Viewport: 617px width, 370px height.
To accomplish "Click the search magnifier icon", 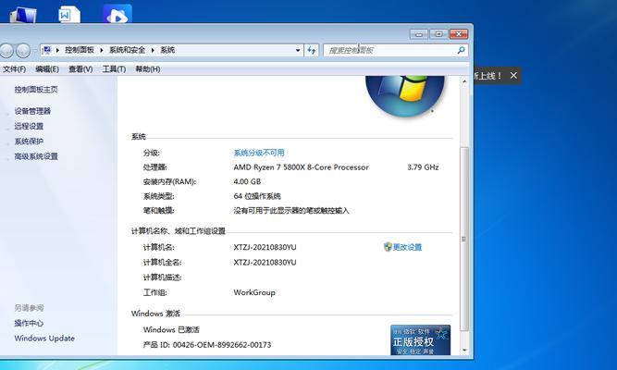I will 462,50.
